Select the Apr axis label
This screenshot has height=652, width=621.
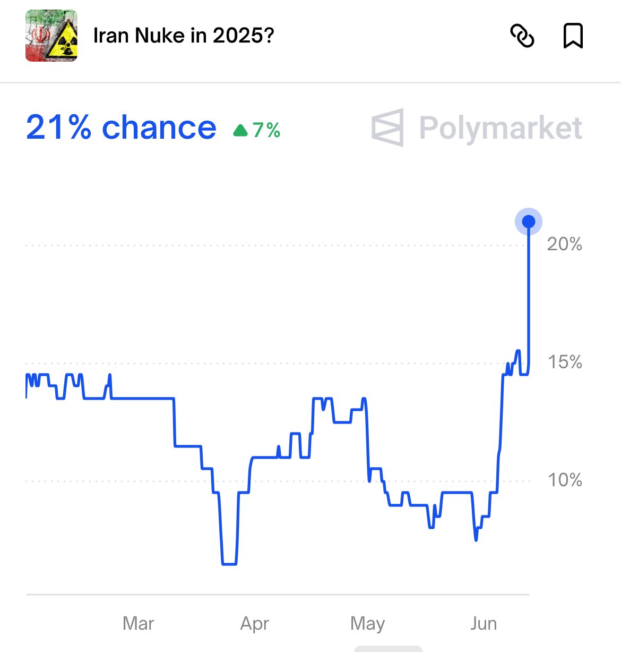pyautogui.click(x=255, y=623)
